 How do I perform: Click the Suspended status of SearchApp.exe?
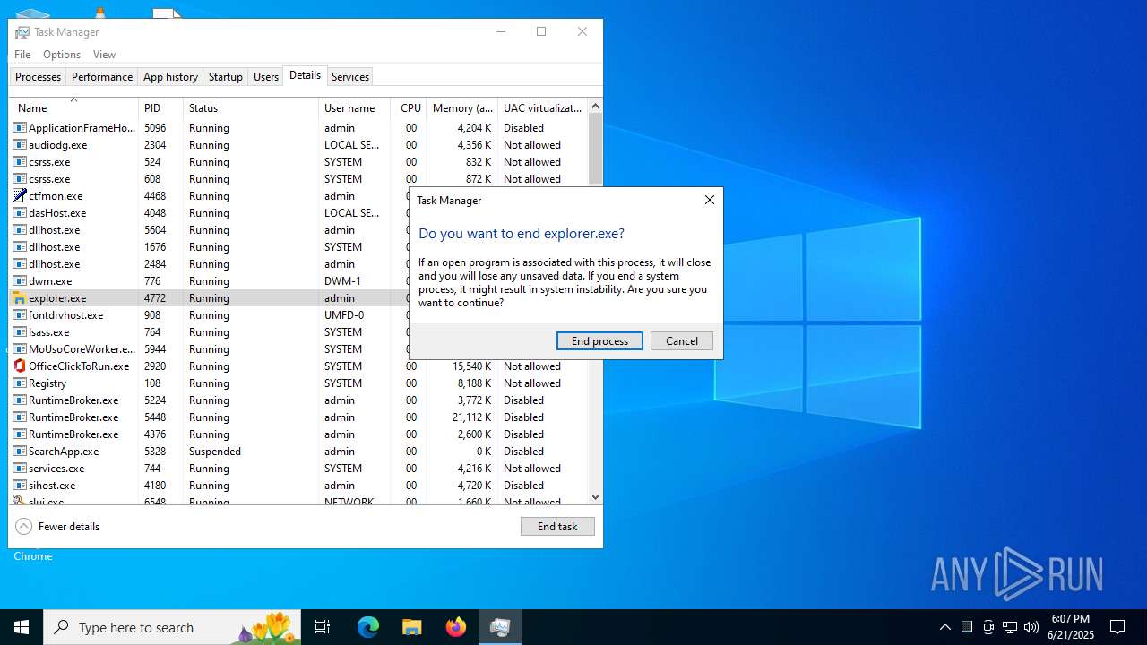coord(215,451)
